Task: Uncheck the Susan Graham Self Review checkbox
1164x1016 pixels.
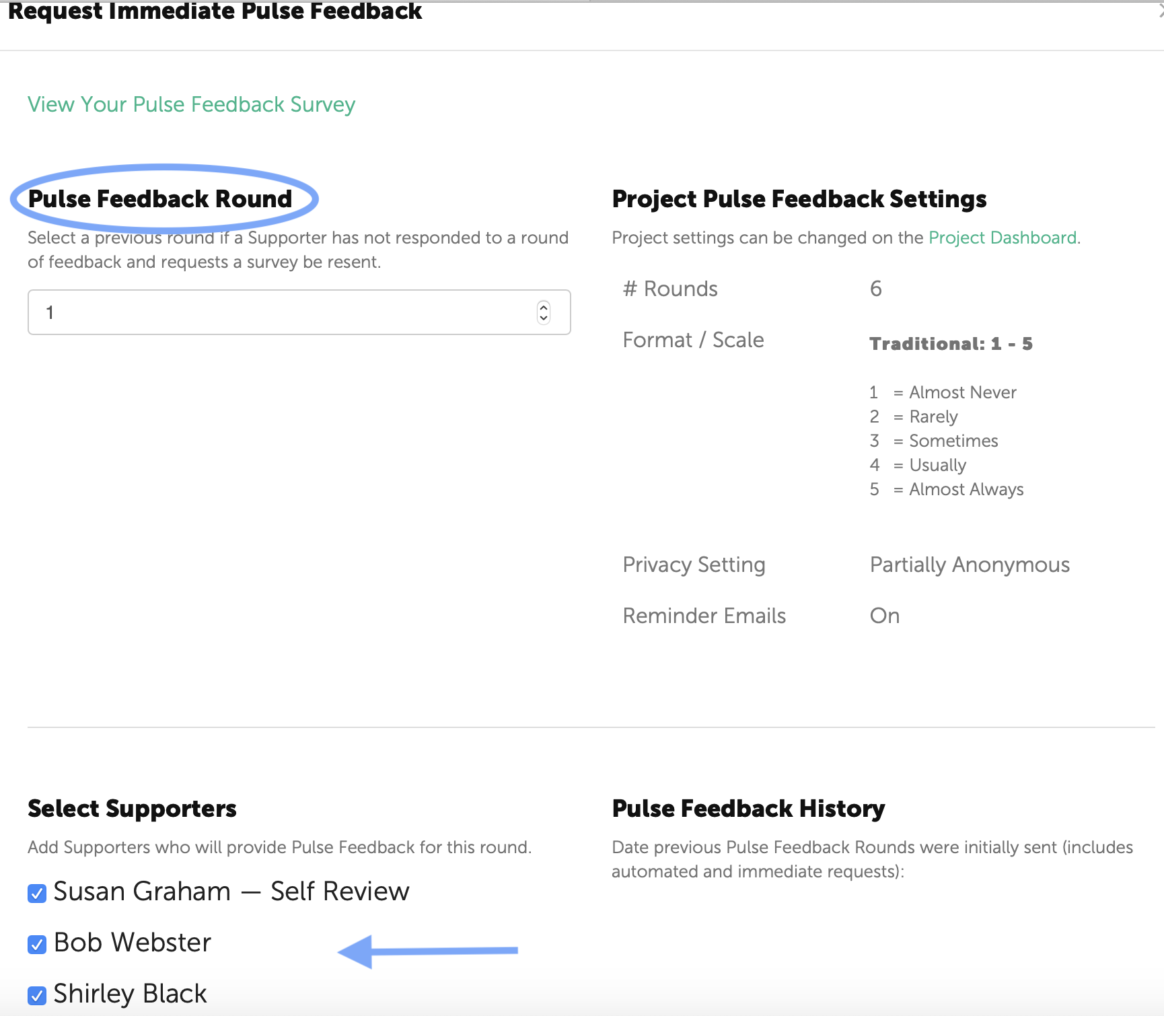Action: click(37, 894)
